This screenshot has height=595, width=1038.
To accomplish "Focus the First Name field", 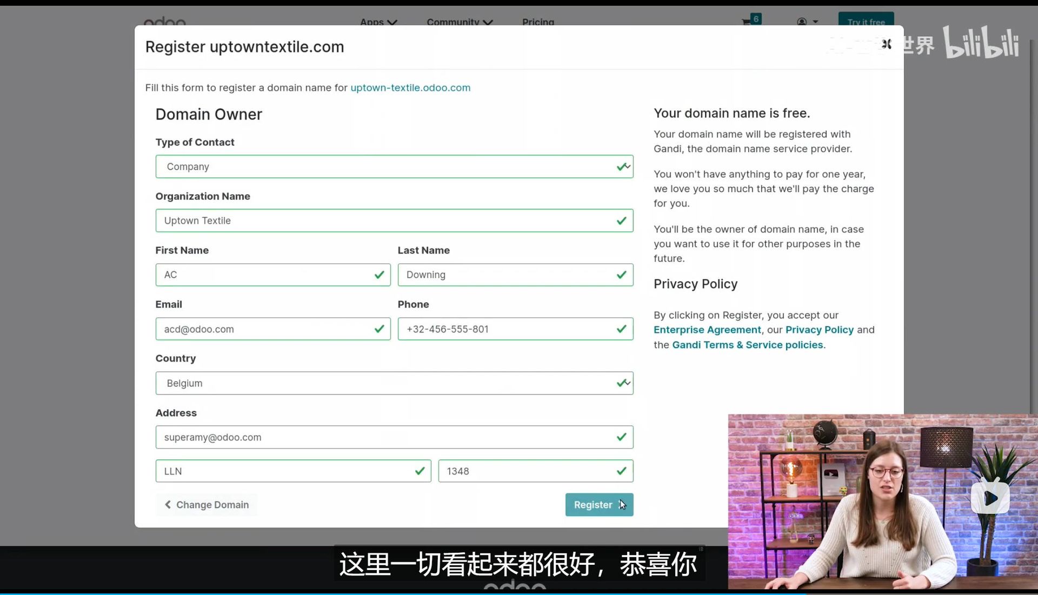I will click(273, 275).
